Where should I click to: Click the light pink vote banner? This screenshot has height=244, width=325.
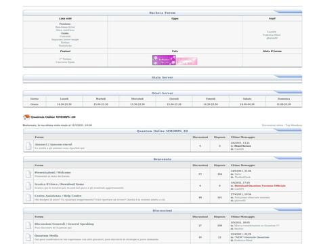187,61
